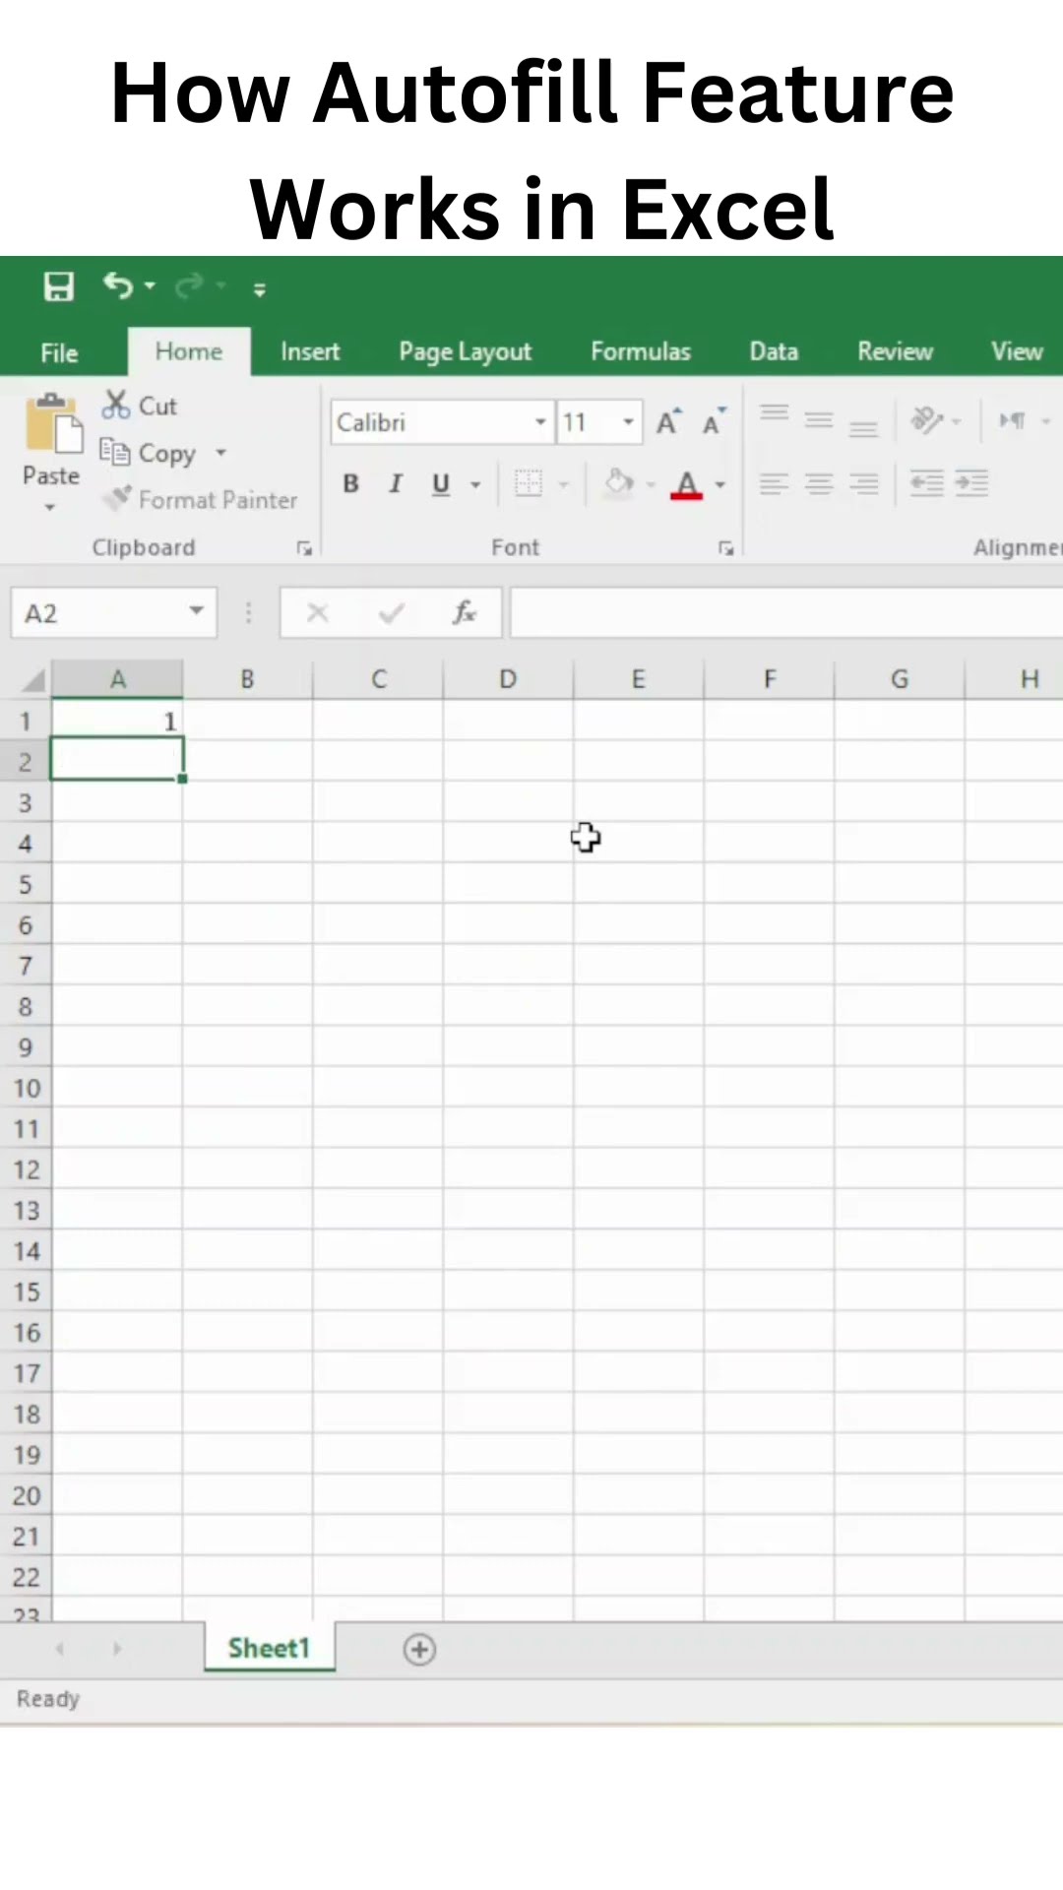The height and width of the screenshot is (1890, 1063).
Task: Click the Copy button
Action: (x=149, y=453)
